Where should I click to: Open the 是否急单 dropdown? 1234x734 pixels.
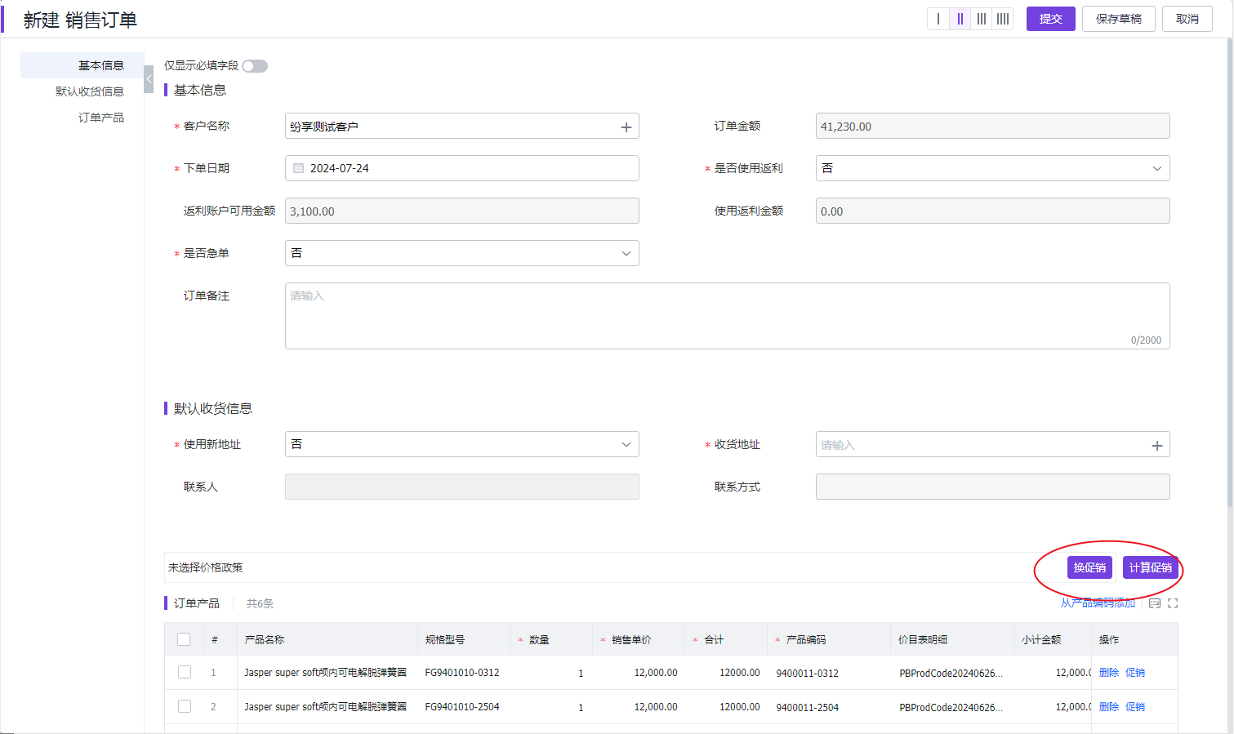(626, 253)
